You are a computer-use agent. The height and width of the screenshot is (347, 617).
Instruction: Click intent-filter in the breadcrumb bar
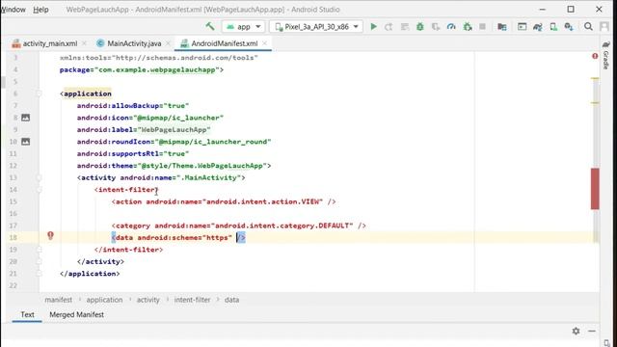(192, 300)
